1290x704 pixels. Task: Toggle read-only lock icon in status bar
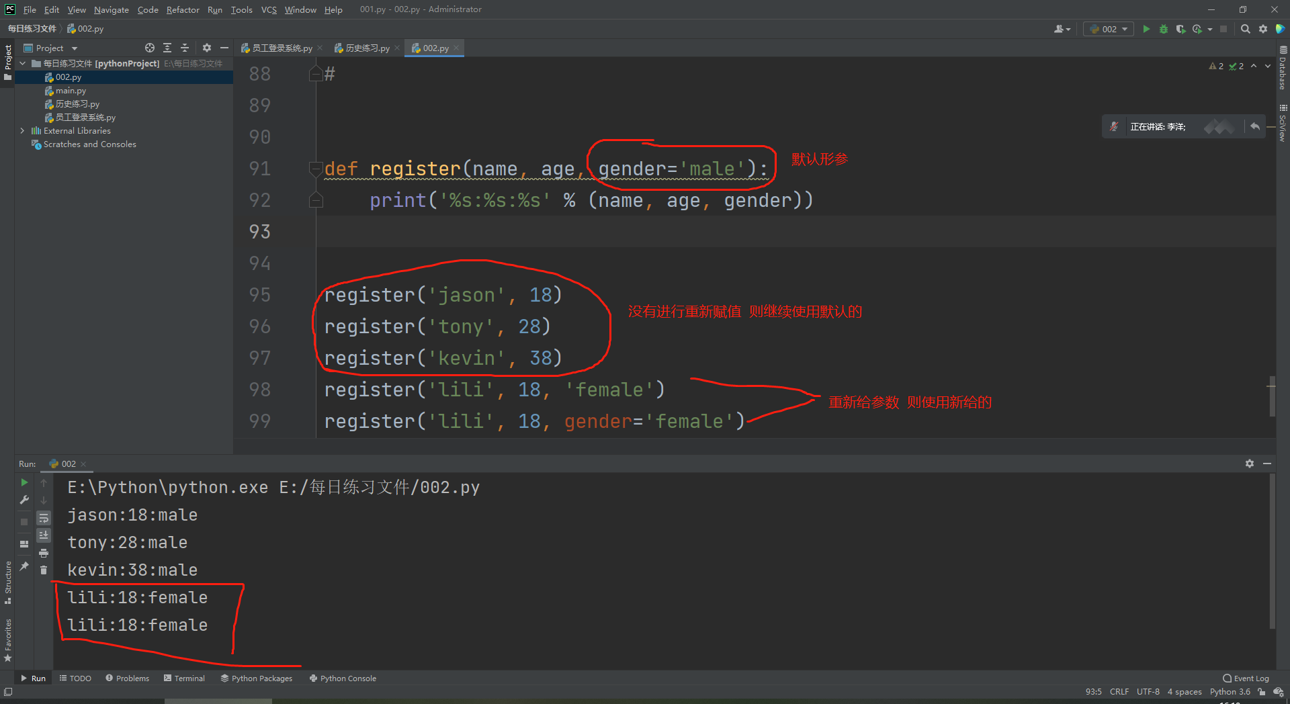1262,692
